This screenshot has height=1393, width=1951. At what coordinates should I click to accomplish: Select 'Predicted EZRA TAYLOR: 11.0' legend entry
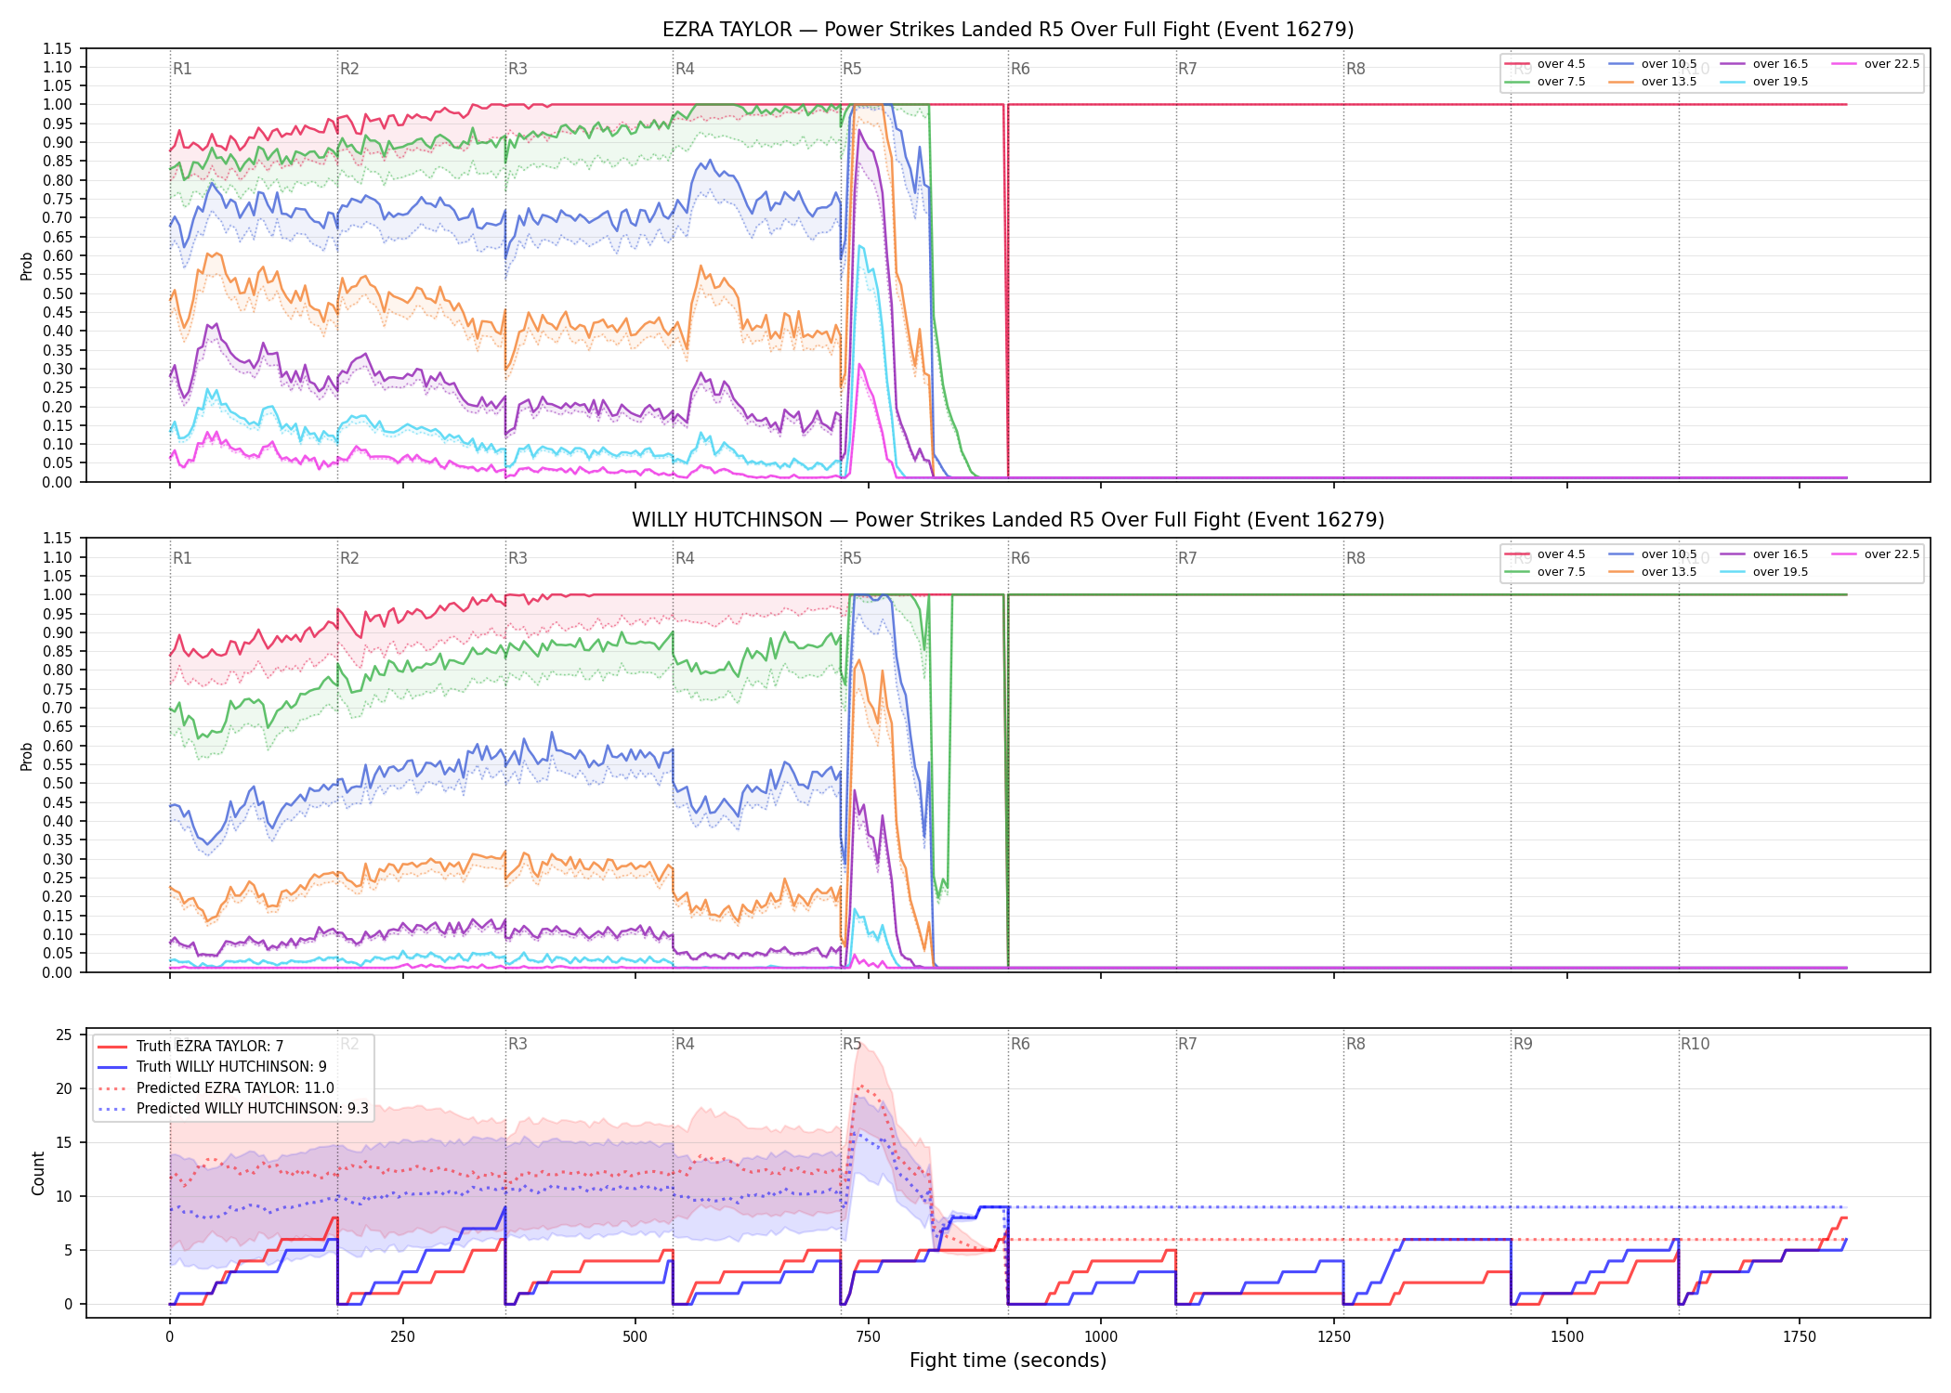pos(216,1088)
